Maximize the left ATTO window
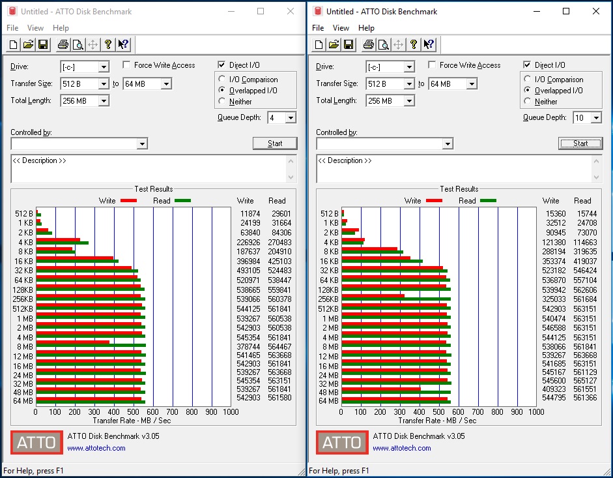 [x=261, y=11]
